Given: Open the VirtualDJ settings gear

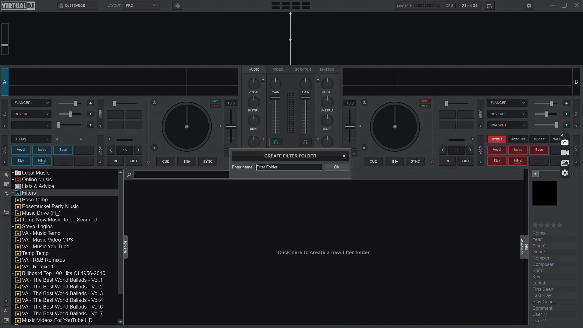Looking at the screenshot, I should pyautogui.click(x=529, y=6).
